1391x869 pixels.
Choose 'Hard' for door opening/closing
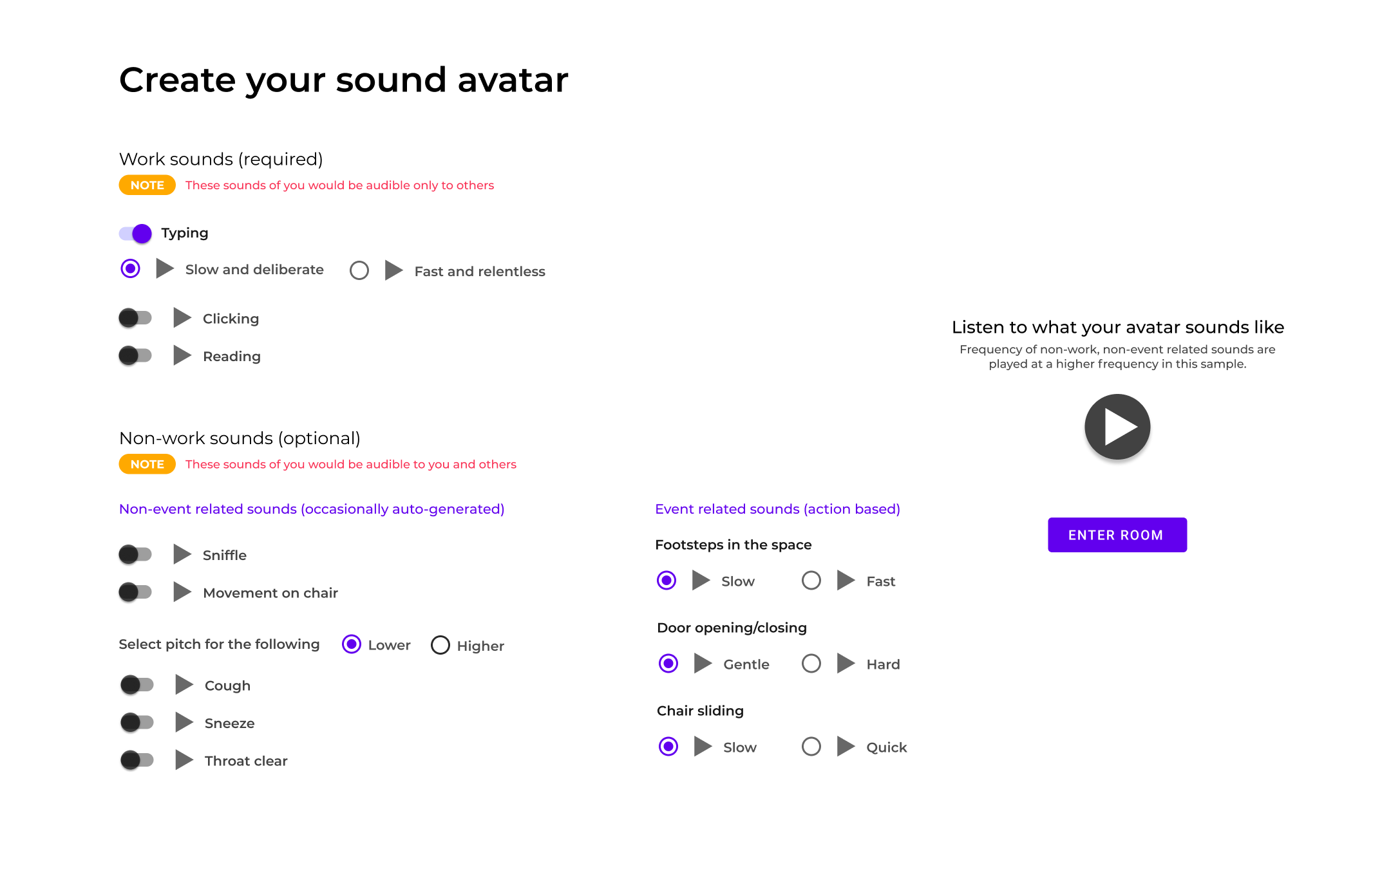[x=811, y=663]
